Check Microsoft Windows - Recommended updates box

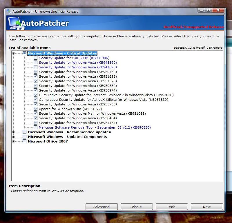25,132
